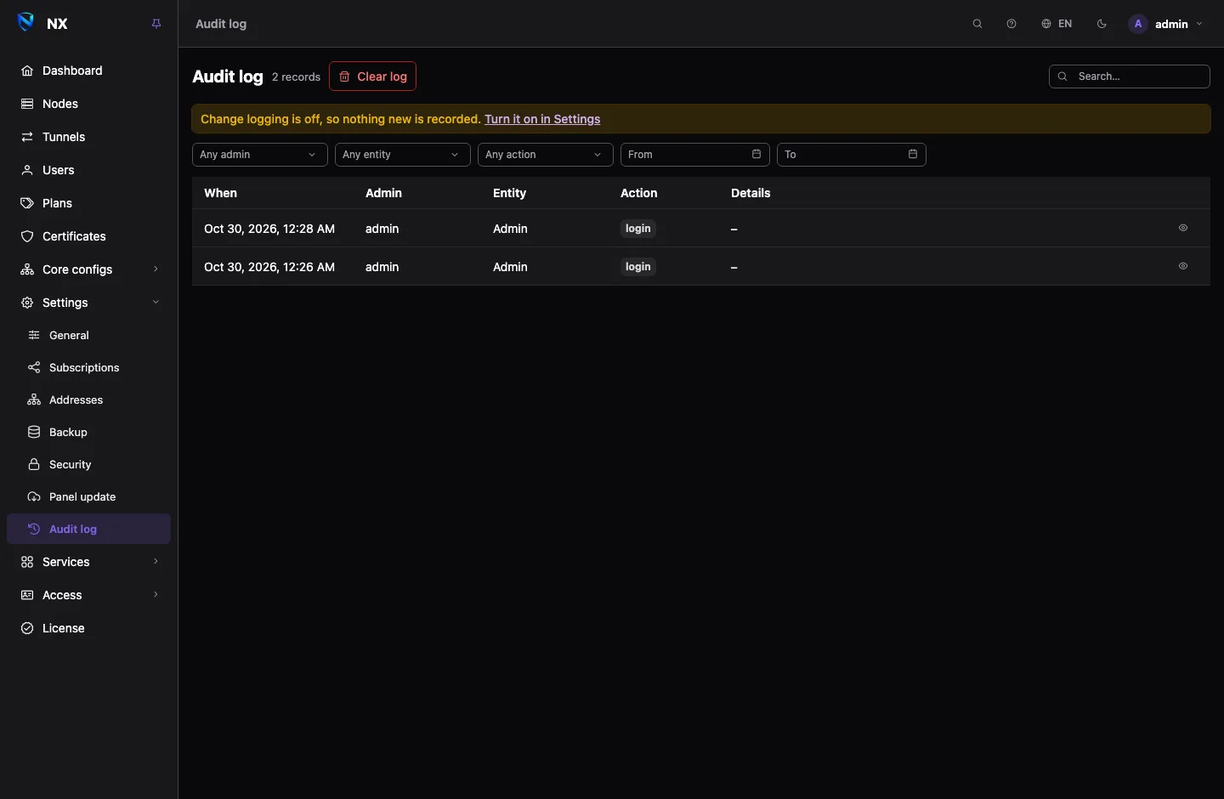The height and width of the screenshot is (799, 1224).
Task: Expand the Services section
Action: pyautogui.click(x=88, y=562)
